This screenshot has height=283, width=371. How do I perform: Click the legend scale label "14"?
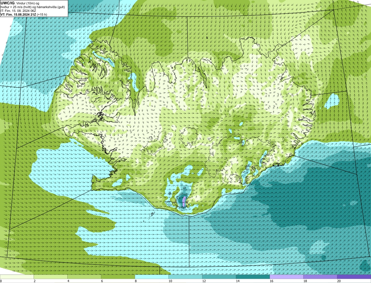click(x=238, y=281)
